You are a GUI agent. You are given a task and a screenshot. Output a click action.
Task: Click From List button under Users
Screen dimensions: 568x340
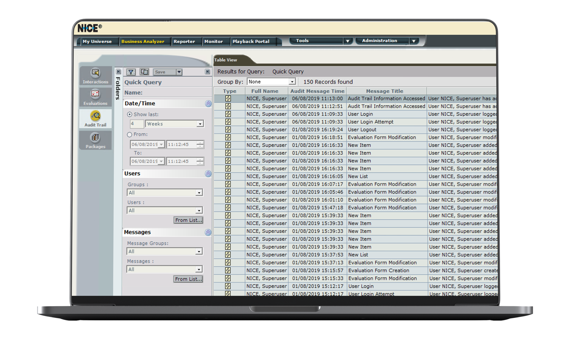point(188,220)
